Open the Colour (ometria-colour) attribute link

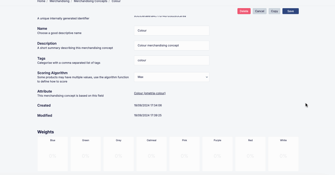[x=150, y=93]
